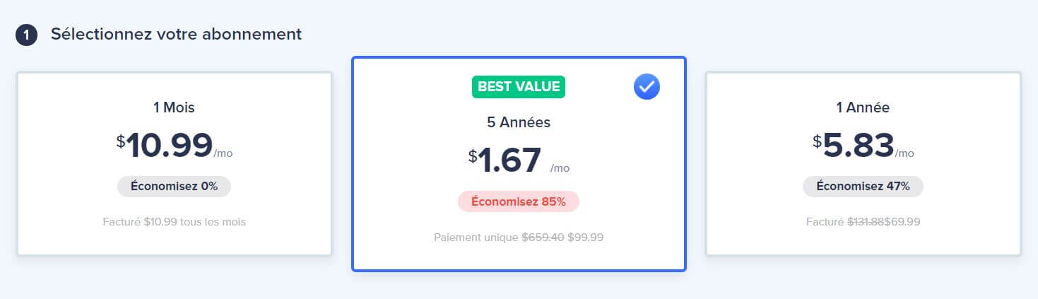Screen dimensions: 1038x299
Task: Click the $10.99 monthly price
Action: 174,146
